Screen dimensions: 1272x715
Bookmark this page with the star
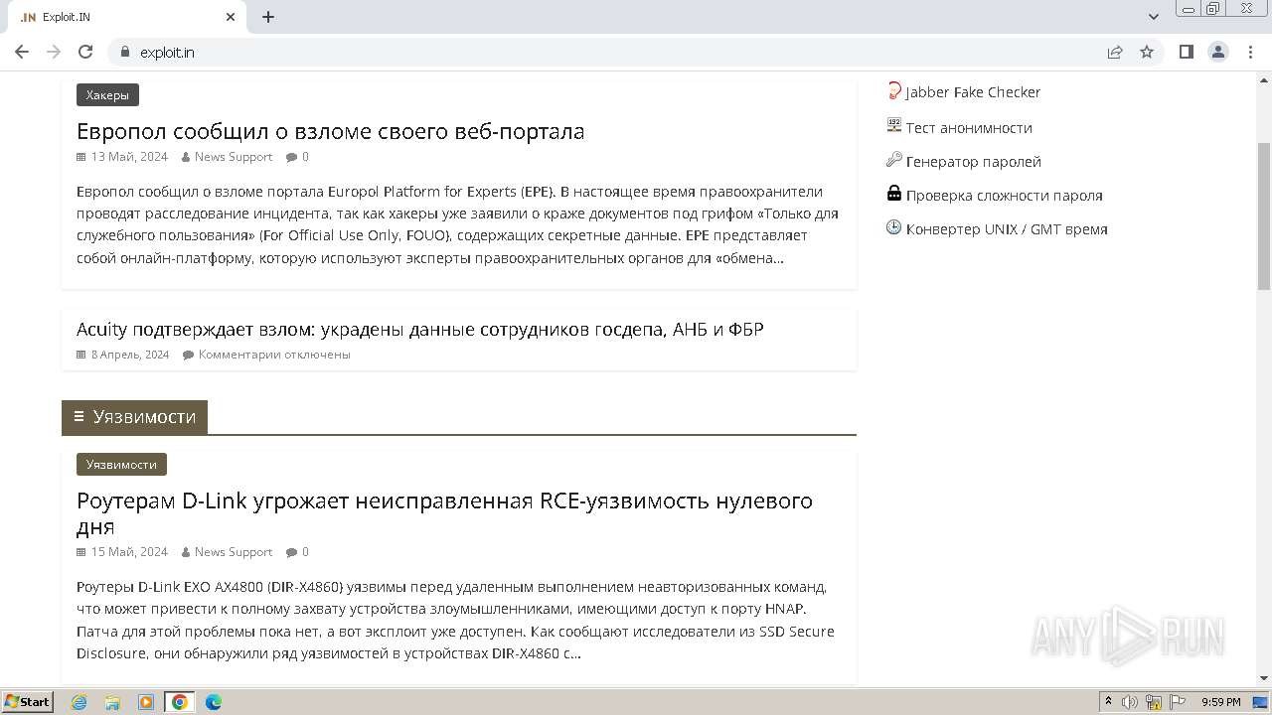pyautogui.click(x=1147, y=52)
